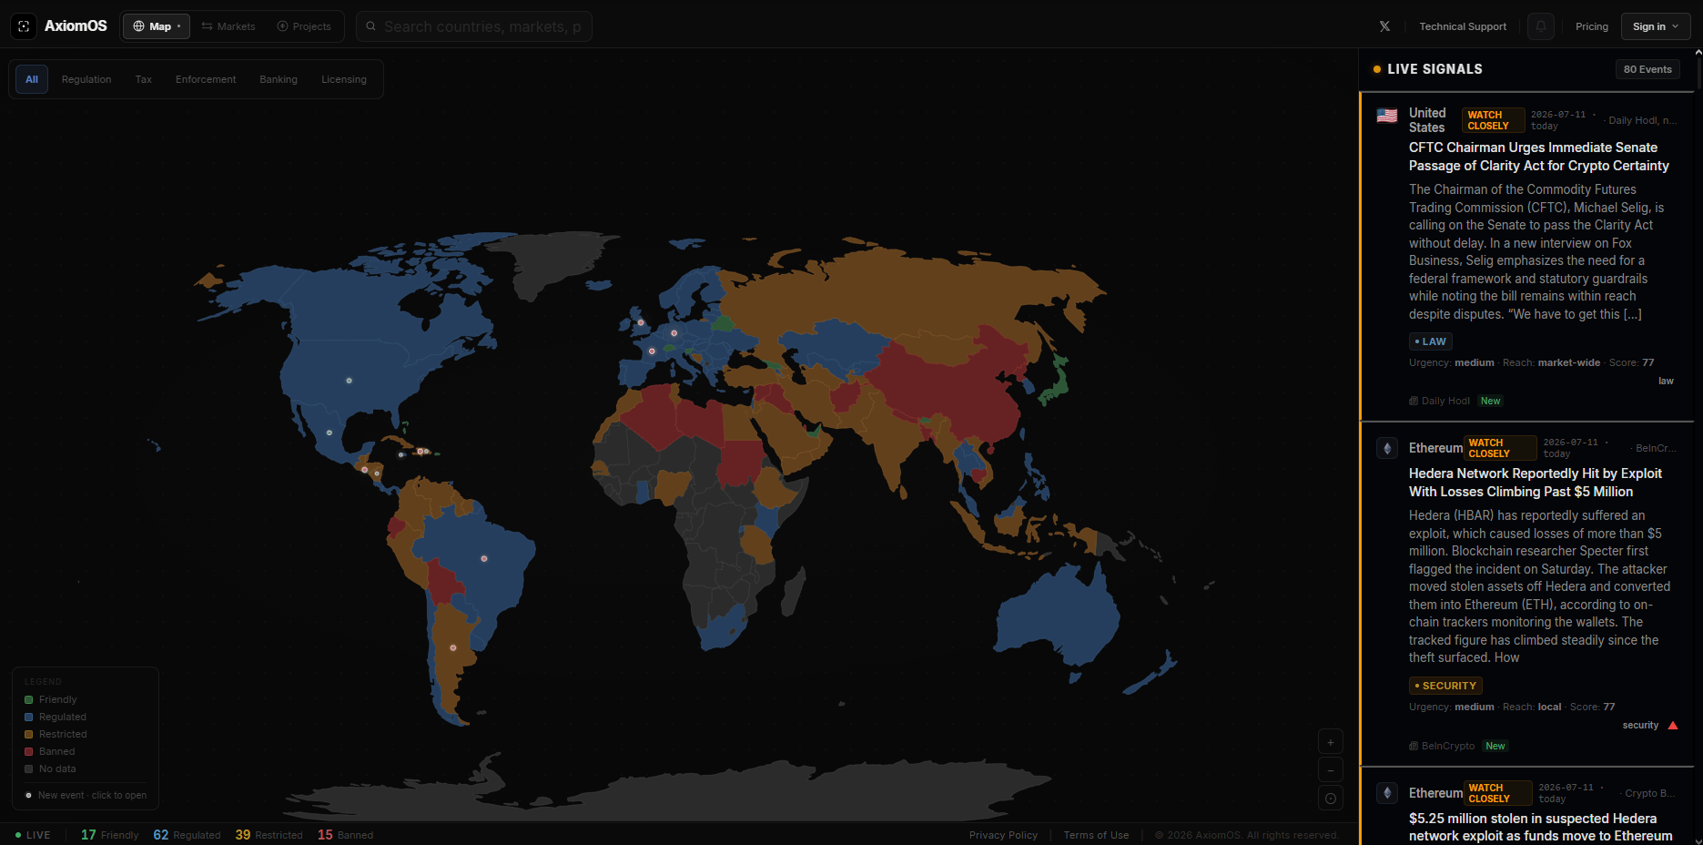Click the Ethereum icon on Hedera exploit event
The image size is (1703, 845).
click(x=1386, y=448)
